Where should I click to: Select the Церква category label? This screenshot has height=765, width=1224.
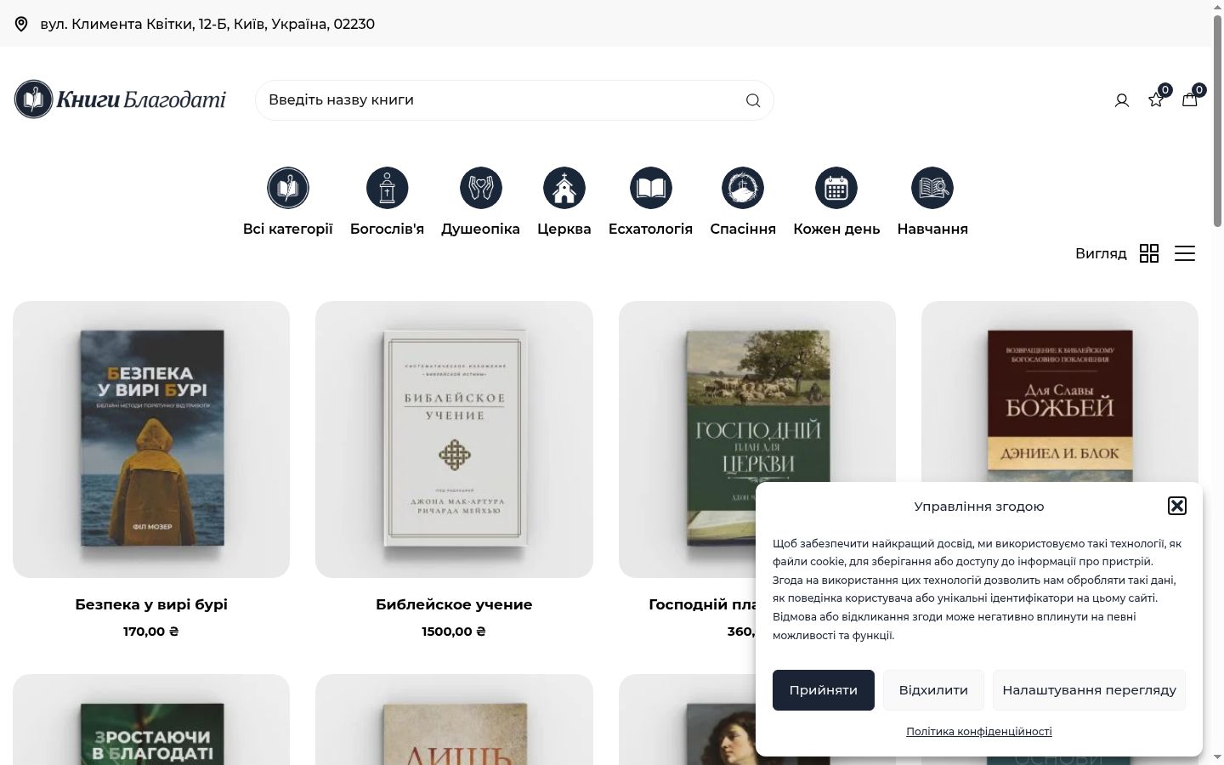point(564,229)
